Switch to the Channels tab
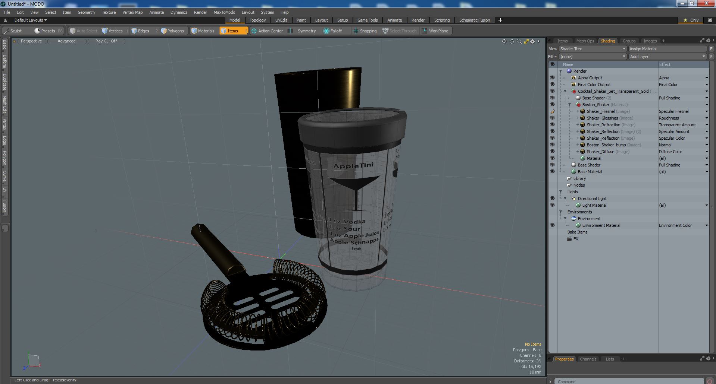The image size is (716, 384). (x=588, y=359)
